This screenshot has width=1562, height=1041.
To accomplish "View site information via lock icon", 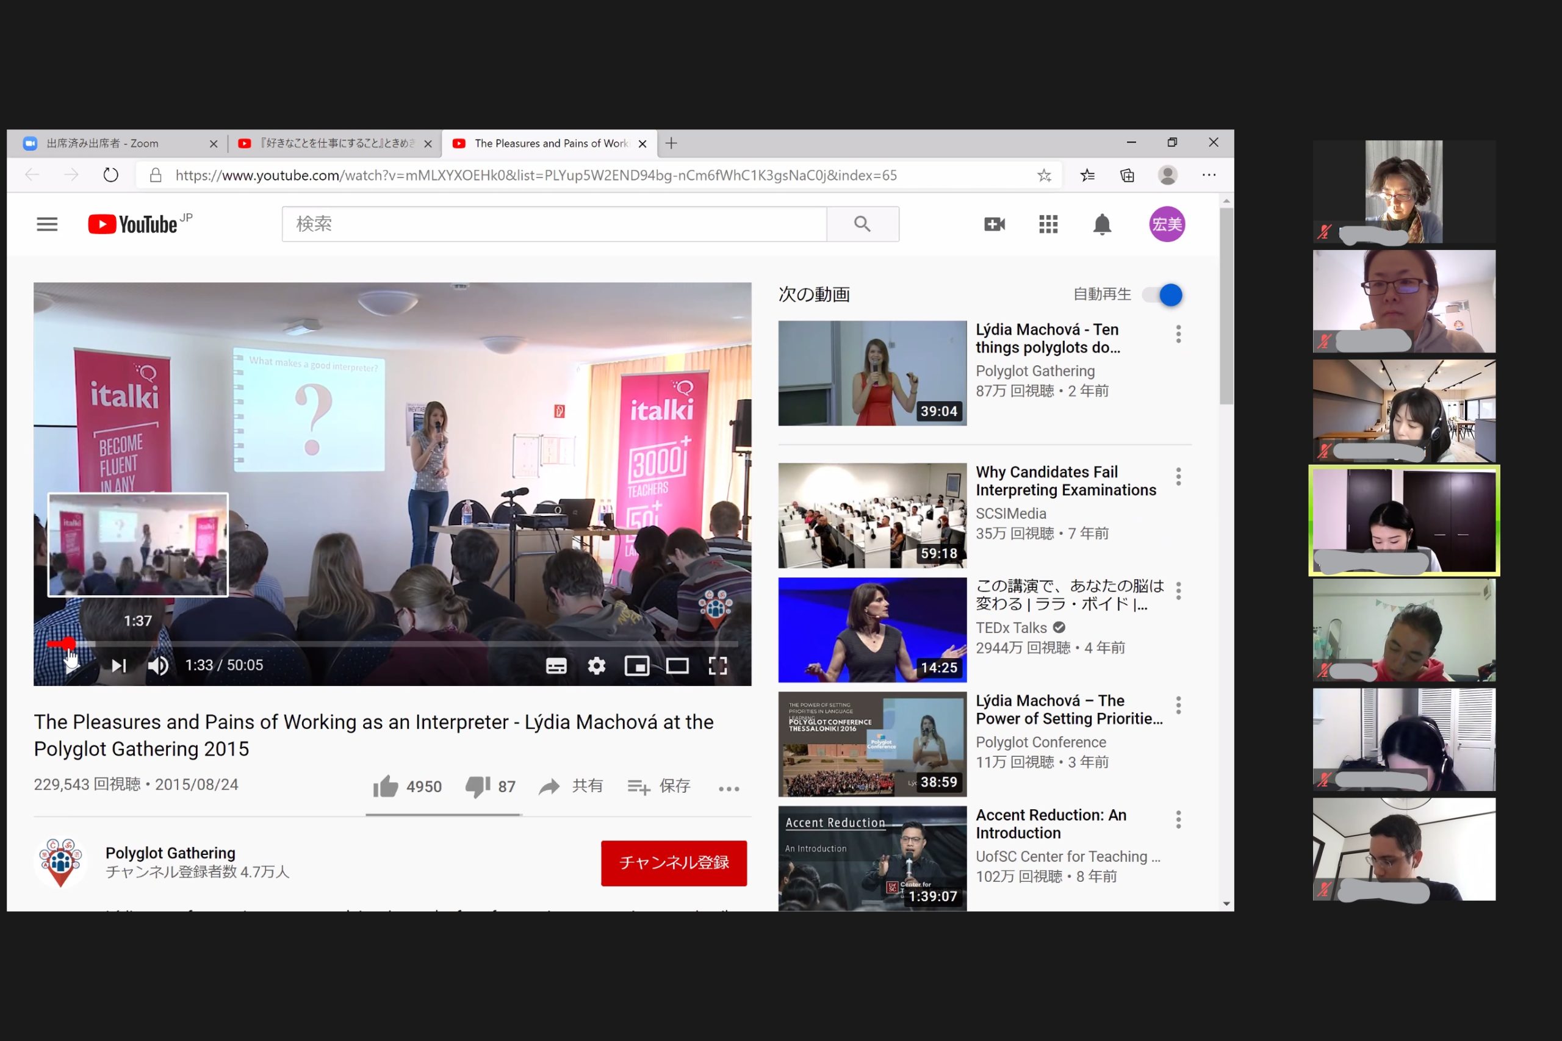I will coord(155,175).
